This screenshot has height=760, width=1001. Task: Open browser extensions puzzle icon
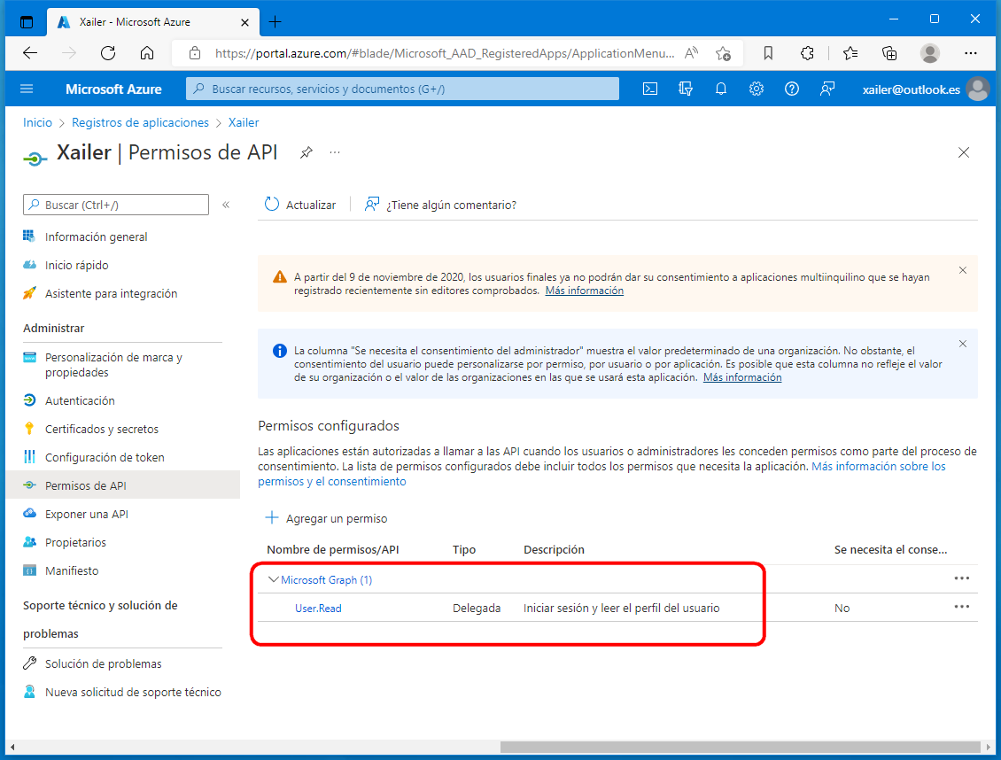point(807,54)
